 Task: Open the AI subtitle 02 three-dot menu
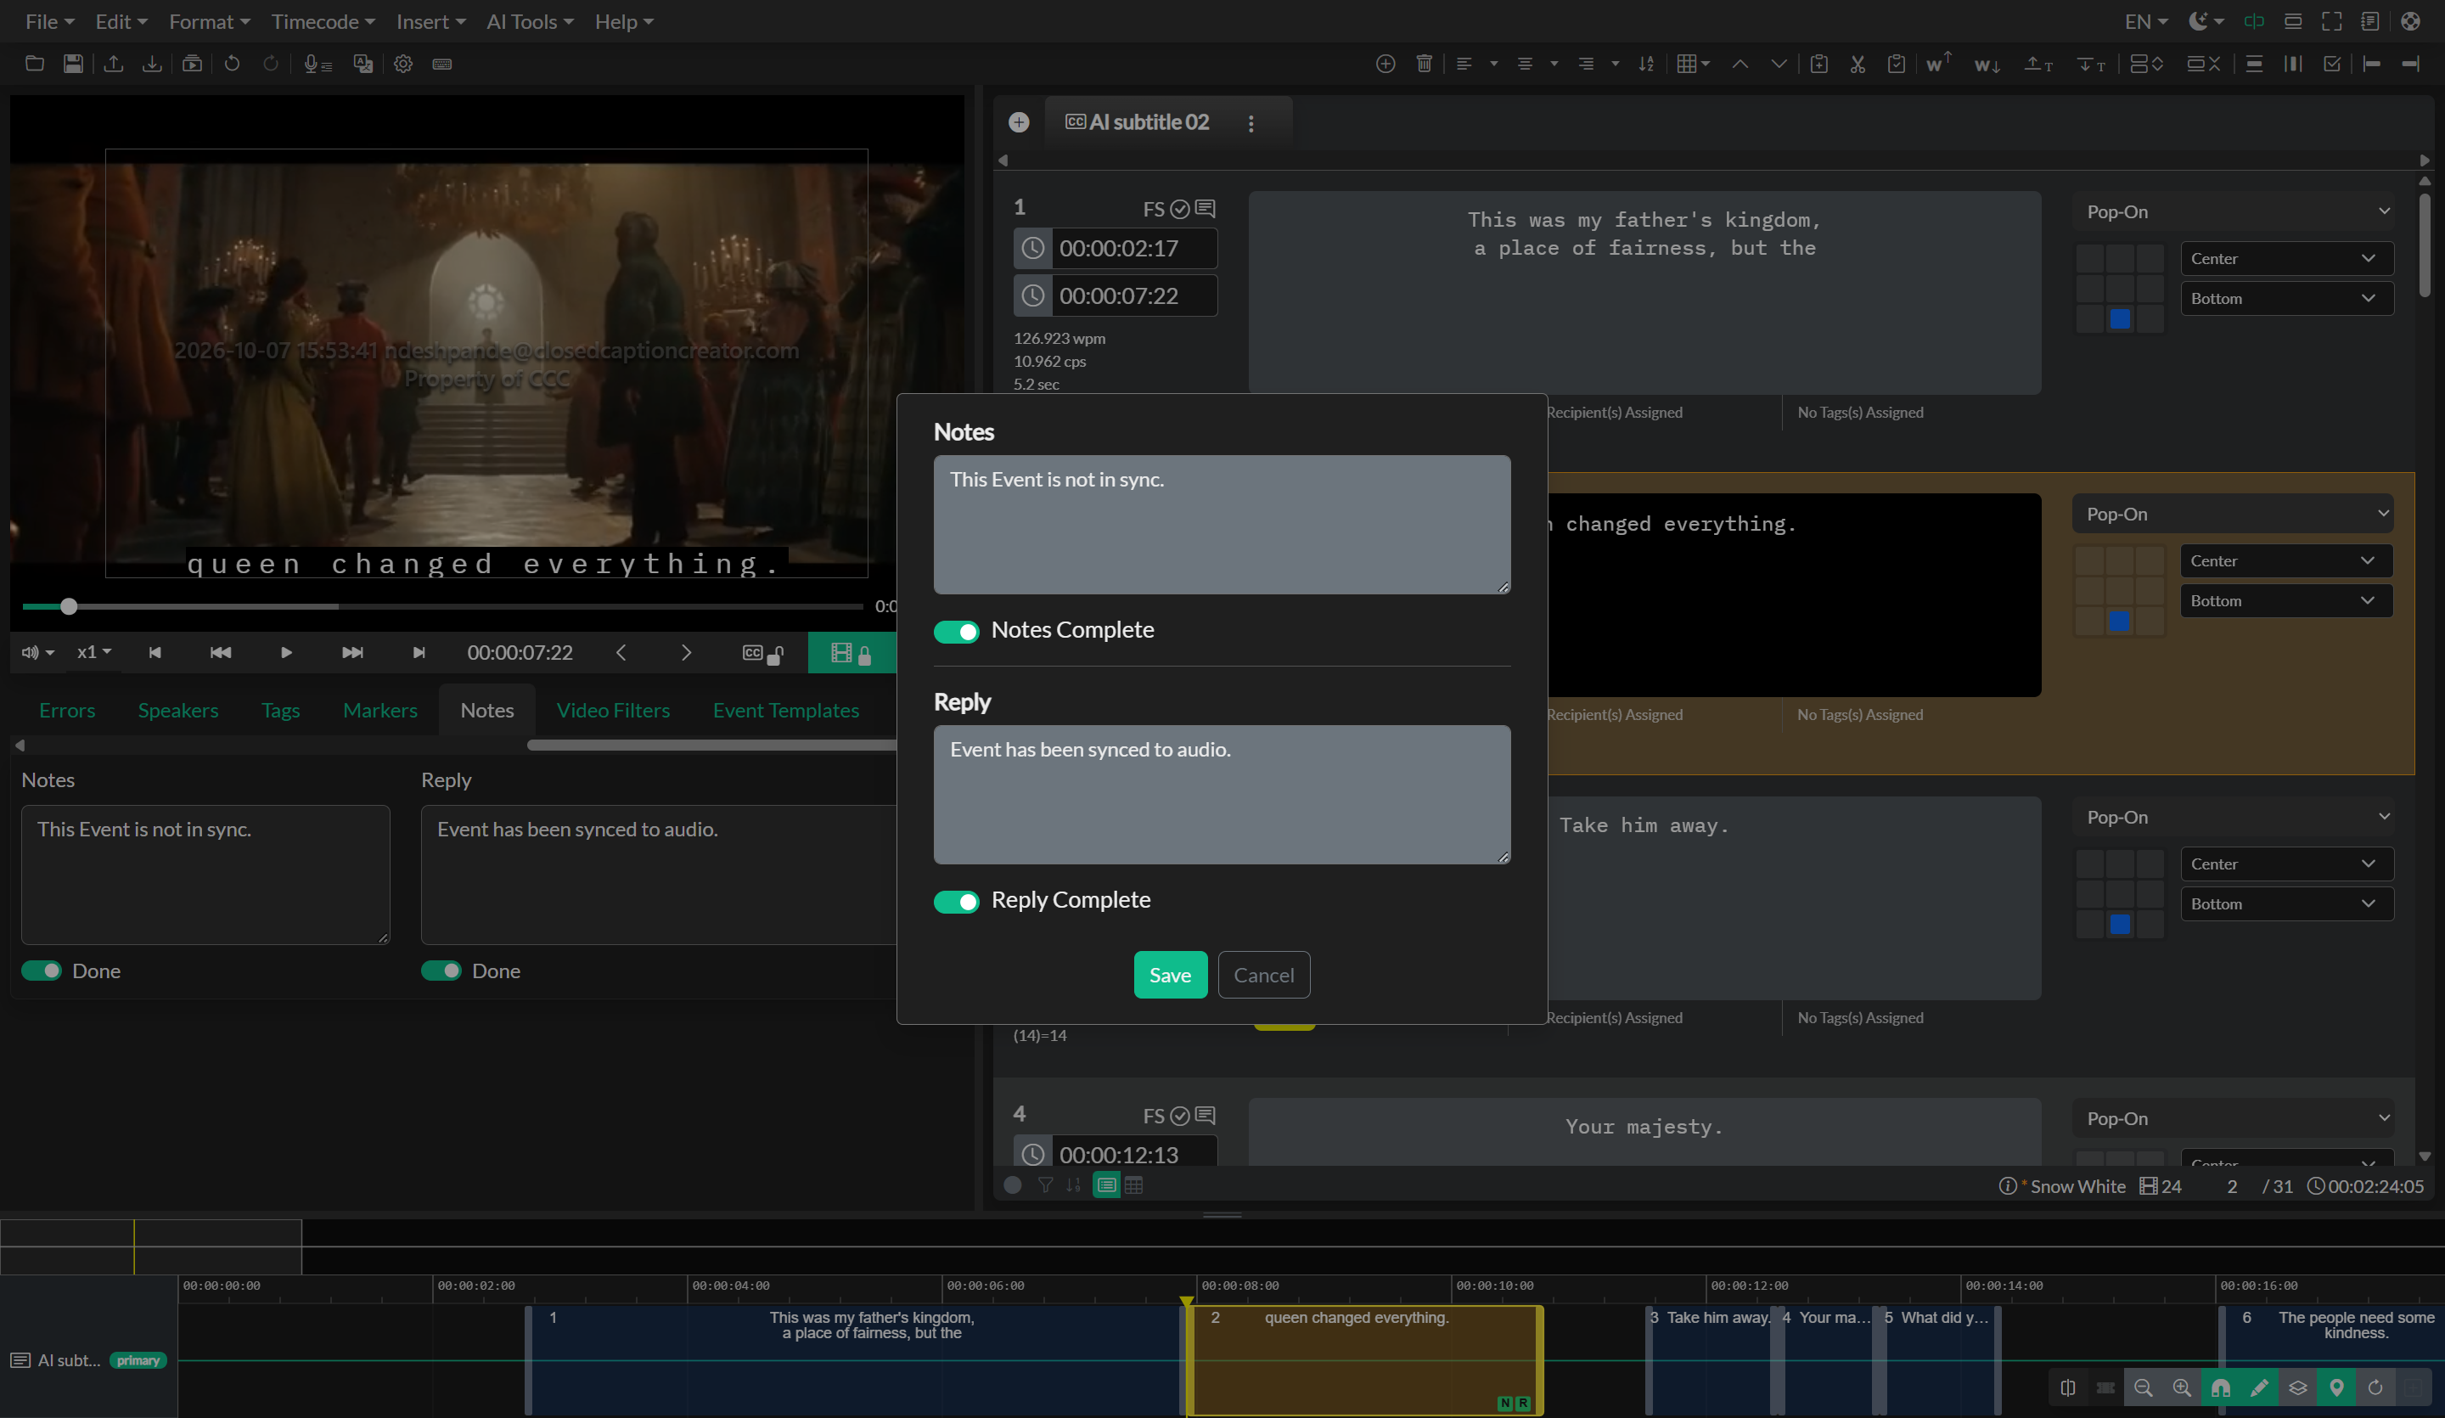tap(1251, 123)
